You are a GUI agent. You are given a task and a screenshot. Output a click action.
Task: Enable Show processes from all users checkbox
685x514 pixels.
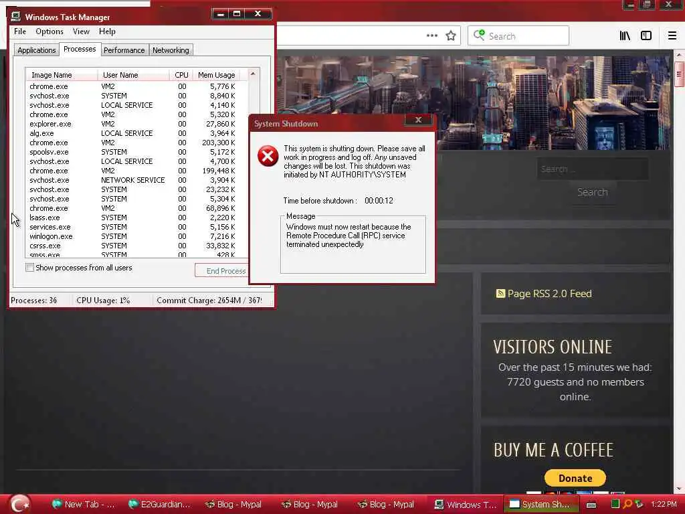tap(29, 268)
